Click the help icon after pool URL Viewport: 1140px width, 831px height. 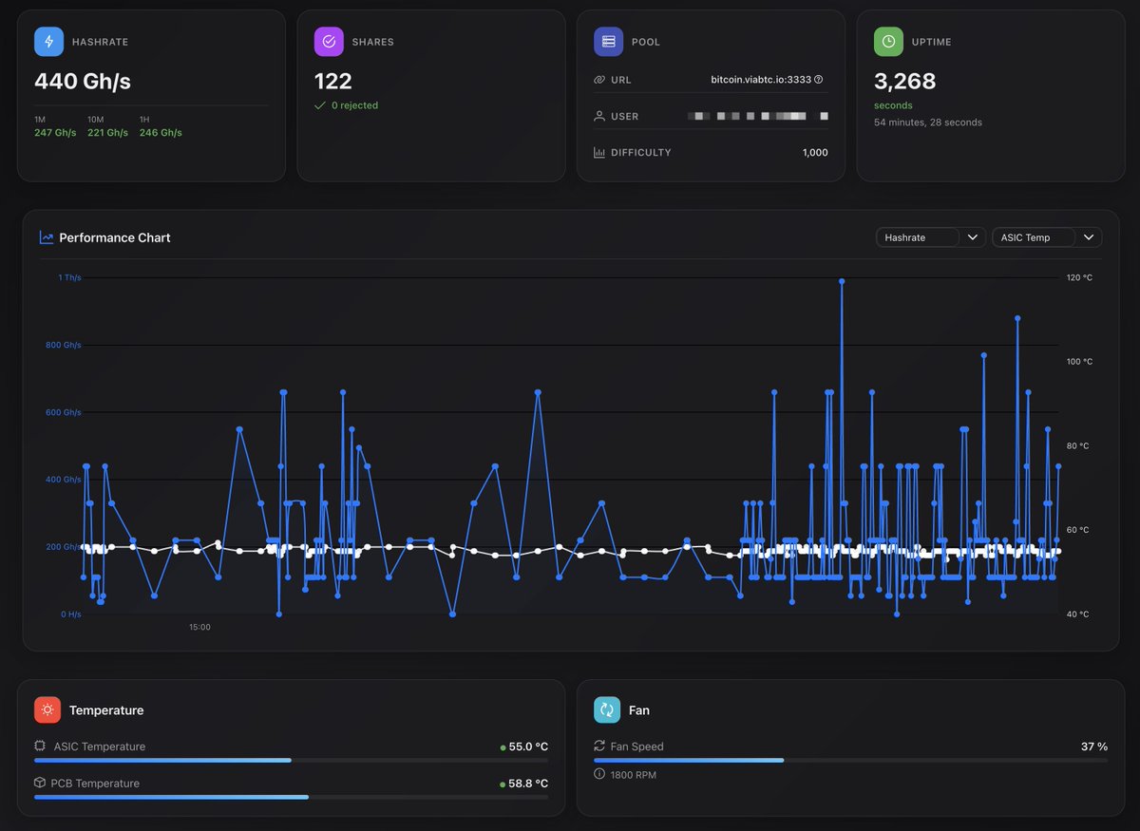click(819, 80)
